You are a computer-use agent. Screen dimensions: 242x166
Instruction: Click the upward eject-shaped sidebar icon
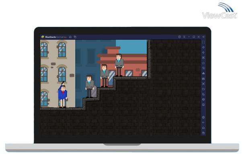203,73
